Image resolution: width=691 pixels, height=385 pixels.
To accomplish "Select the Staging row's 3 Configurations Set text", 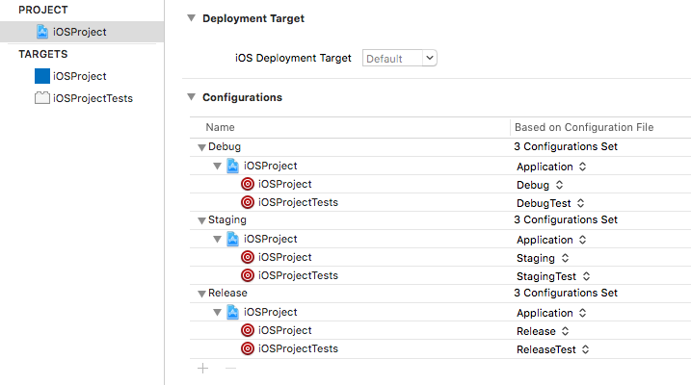I will (566, 219).
